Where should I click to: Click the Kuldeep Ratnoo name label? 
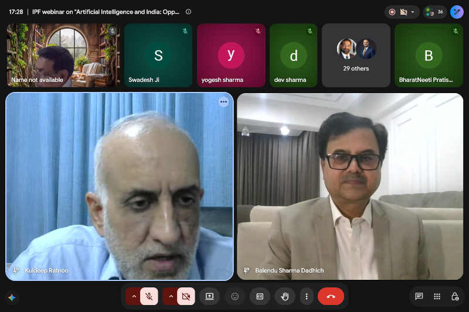tap(46, 270)
